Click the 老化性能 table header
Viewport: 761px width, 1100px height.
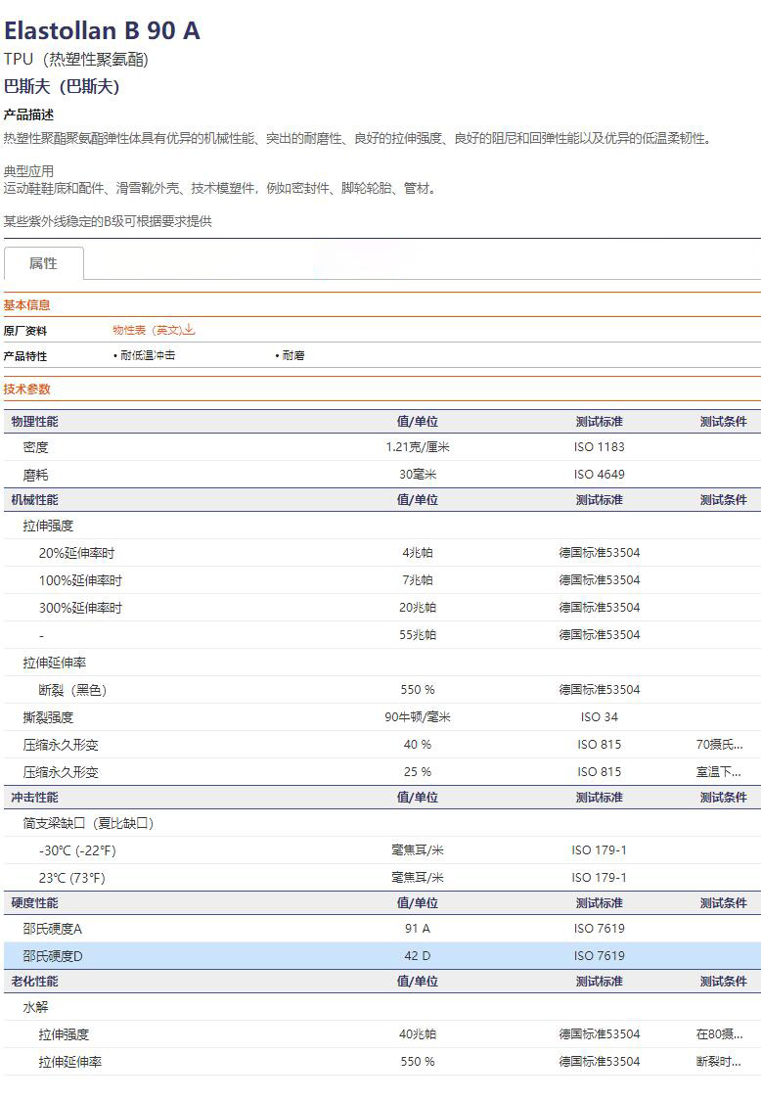click(35, 981)
